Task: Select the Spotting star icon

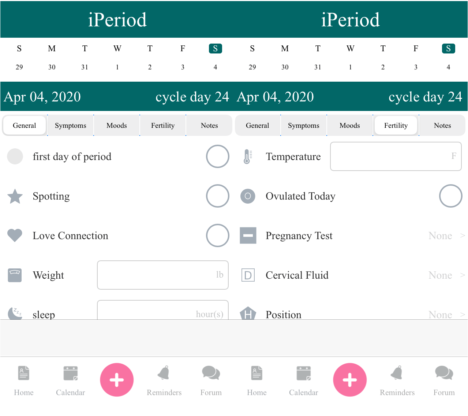Action: tap(15, 196)
